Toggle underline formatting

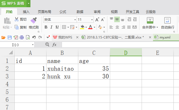[57, 27]
